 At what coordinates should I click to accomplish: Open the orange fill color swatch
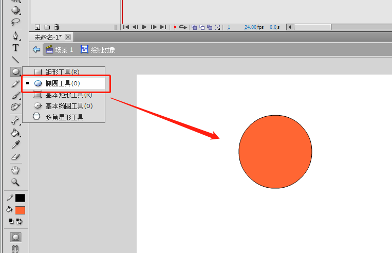(20, 210)
